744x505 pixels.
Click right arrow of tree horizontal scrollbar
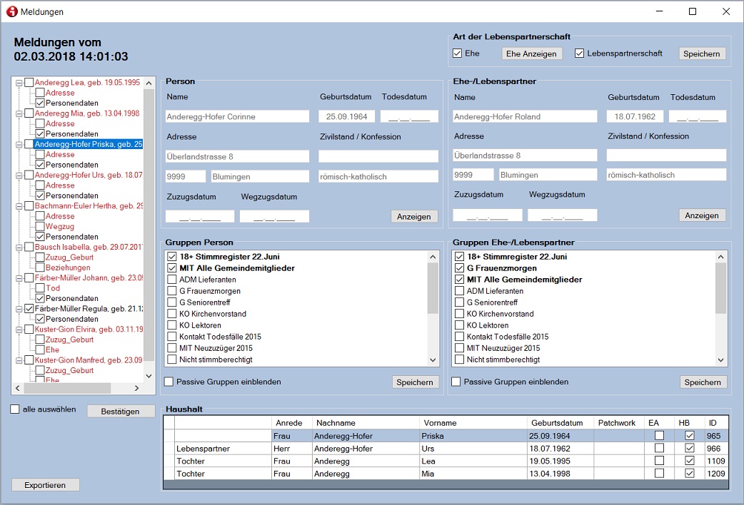coord(137,389)
